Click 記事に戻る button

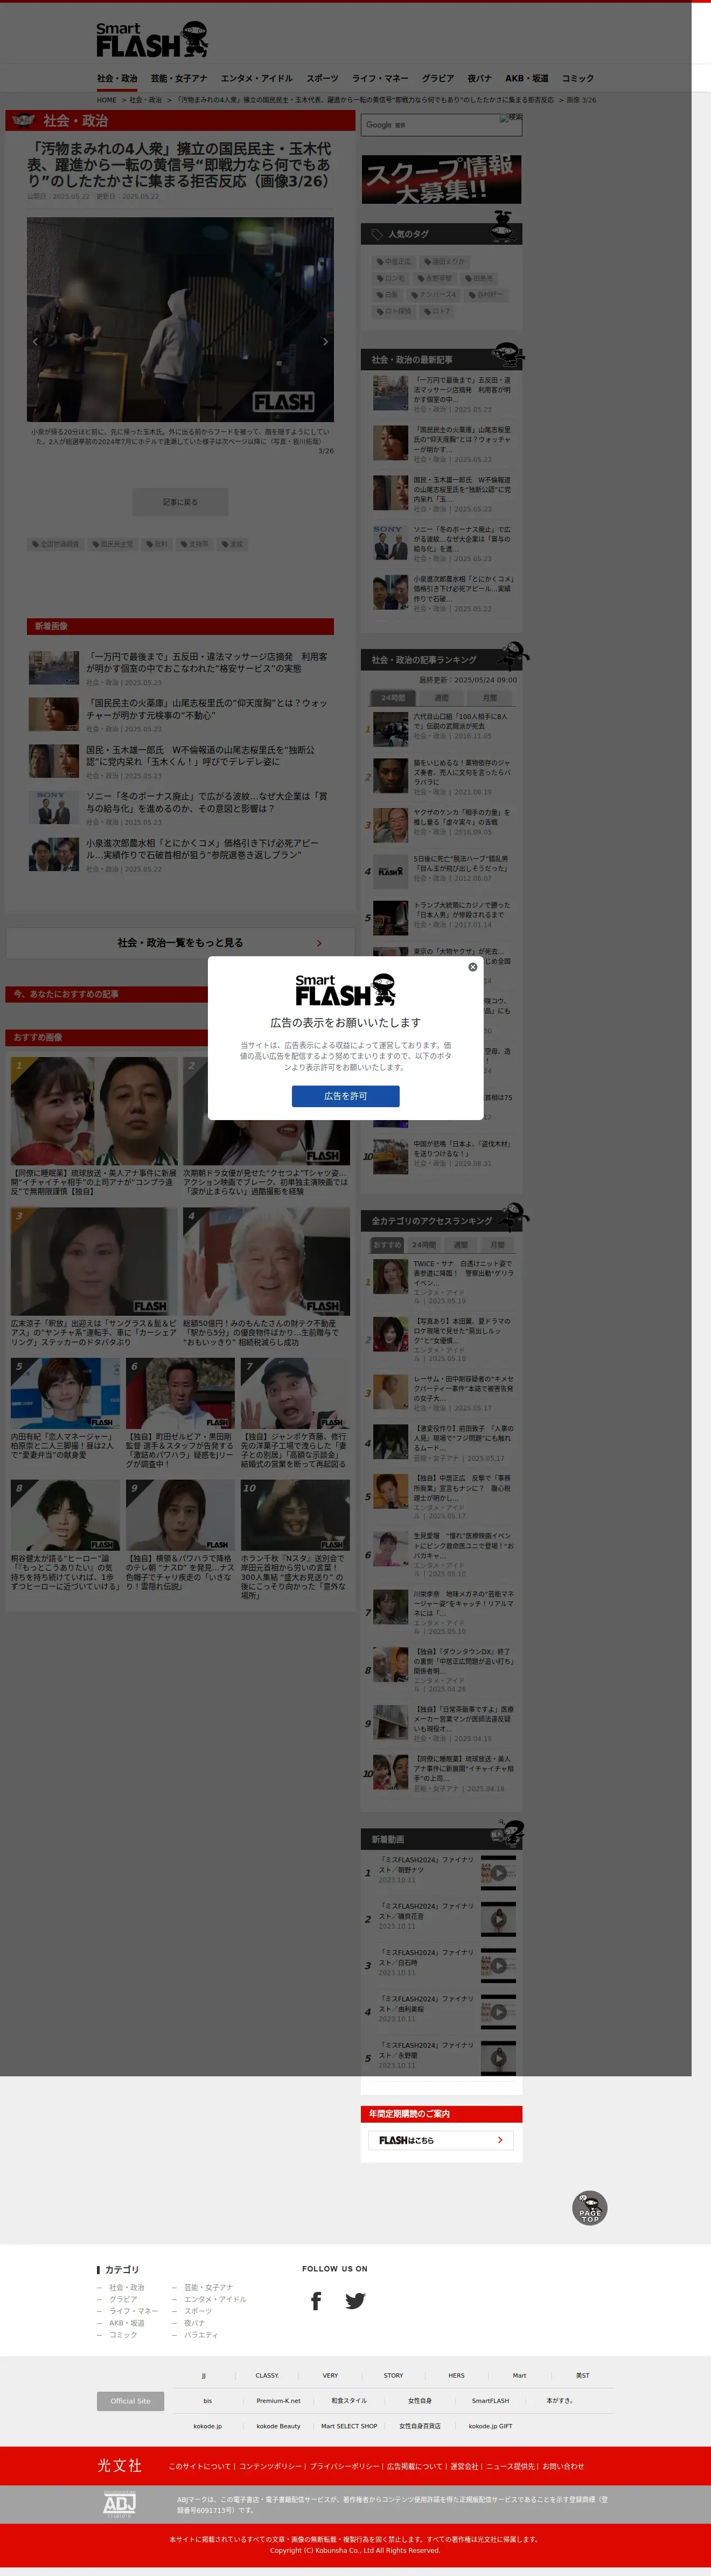(181, 502)
